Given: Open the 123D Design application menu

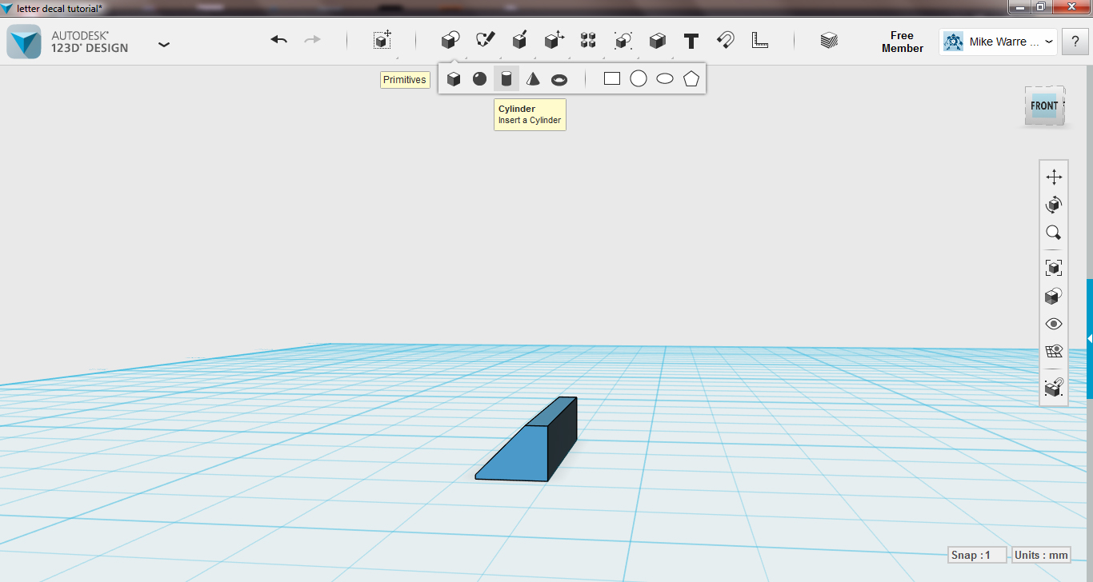Looking at the screenshot, I should tap(164, 44).
